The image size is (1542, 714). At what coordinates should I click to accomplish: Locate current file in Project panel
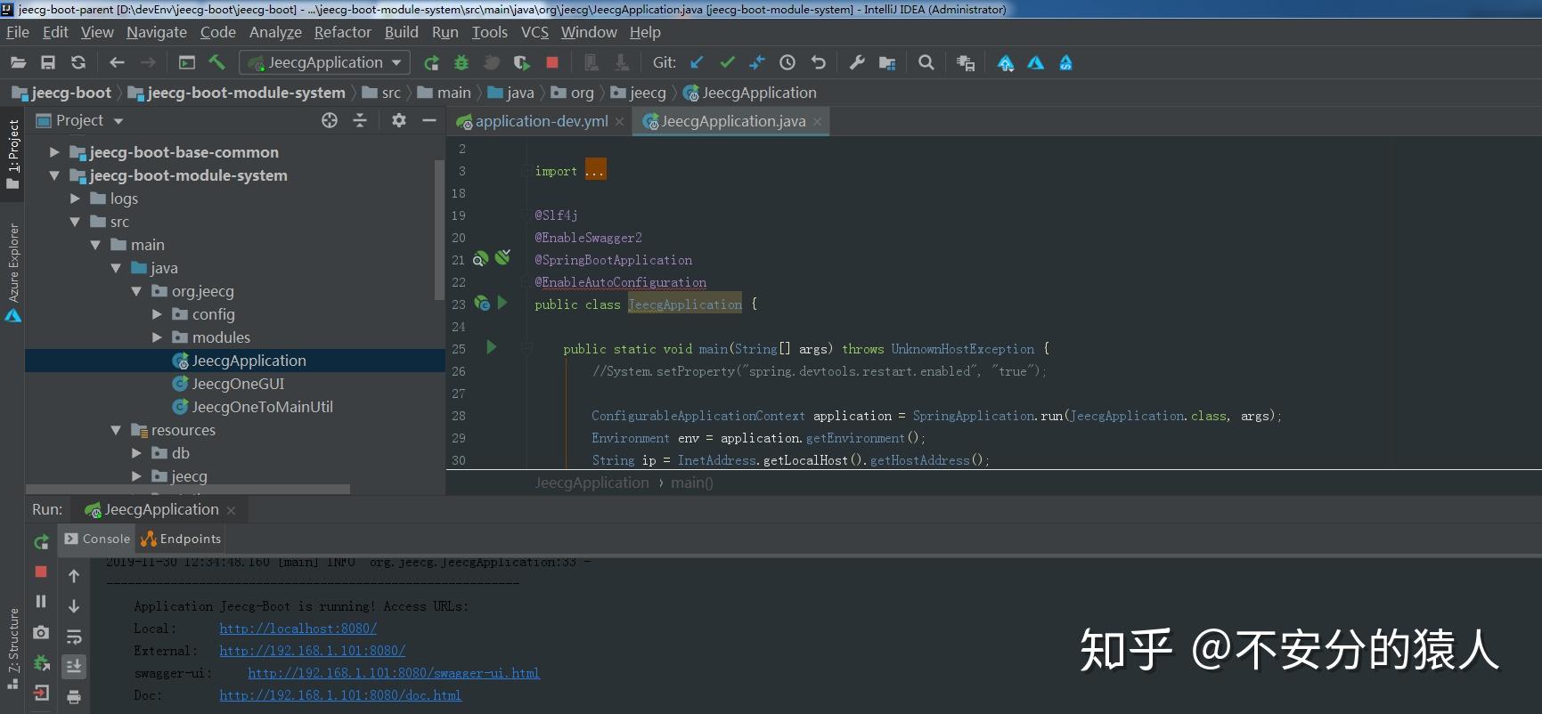pos(330,120)
